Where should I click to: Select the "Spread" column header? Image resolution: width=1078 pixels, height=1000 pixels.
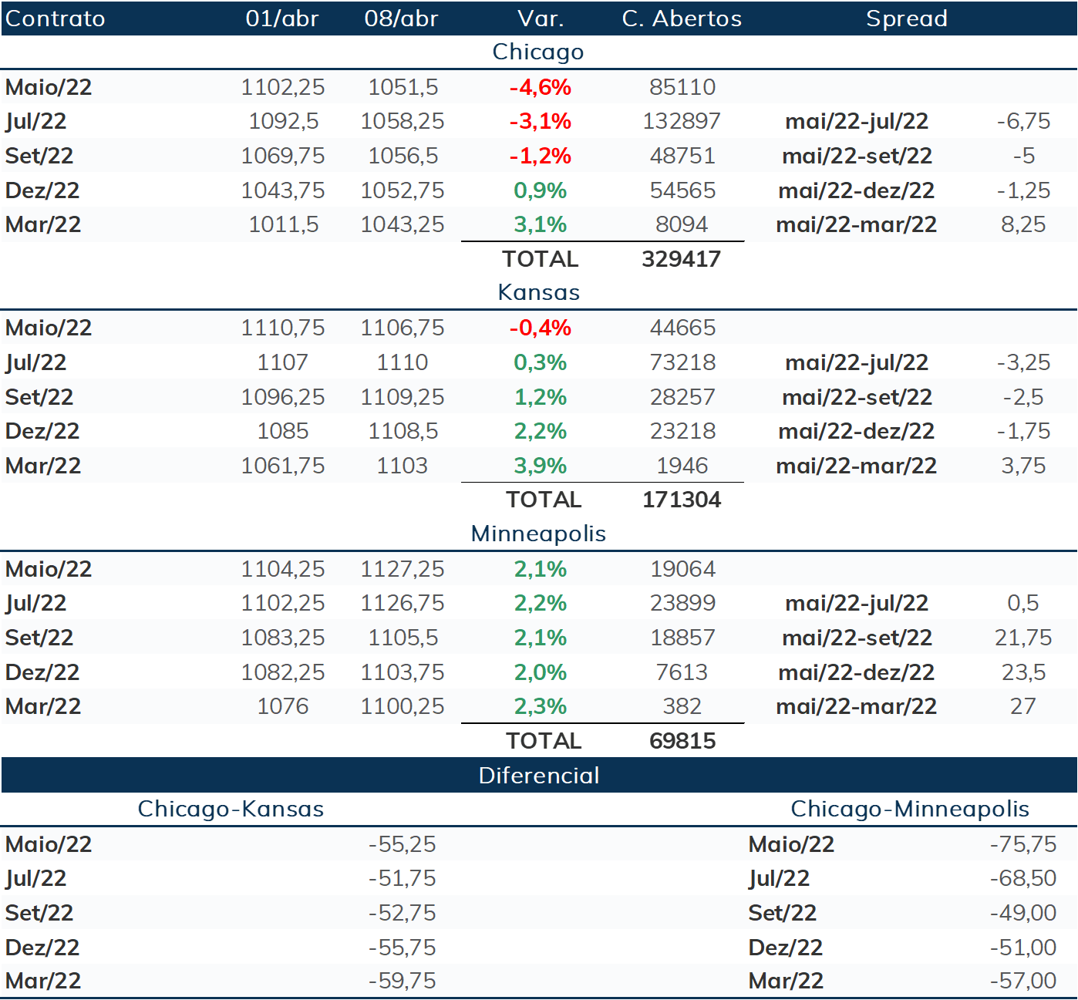[907, 19]
